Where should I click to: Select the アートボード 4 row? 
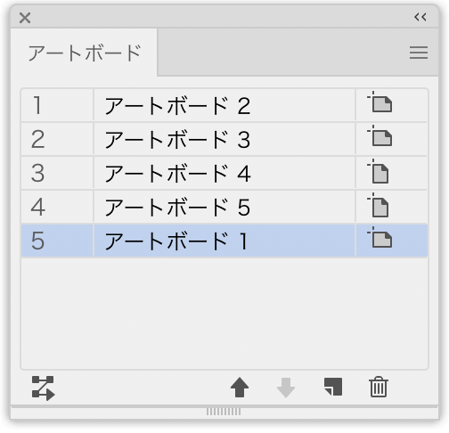click(224, 173)
